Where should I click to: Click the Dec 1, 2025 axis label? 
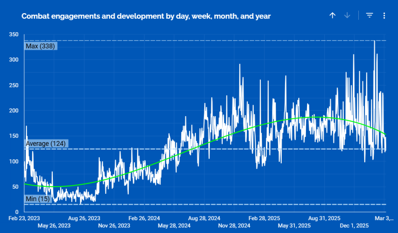point(354,225)
